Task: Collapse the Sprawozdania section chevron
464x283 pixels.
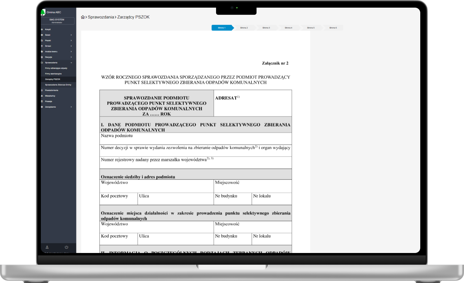Action: point(71,63)
